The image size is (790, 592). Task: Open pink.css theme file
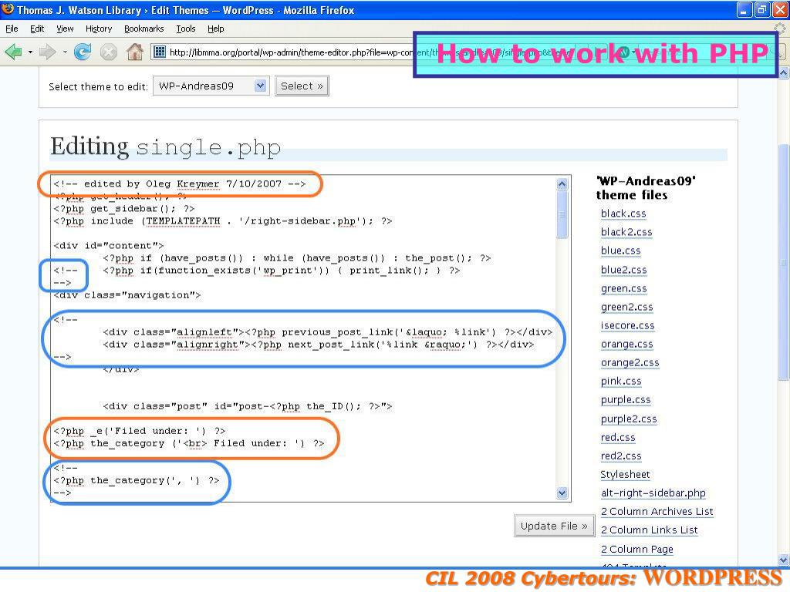click(x=621, y=381)
